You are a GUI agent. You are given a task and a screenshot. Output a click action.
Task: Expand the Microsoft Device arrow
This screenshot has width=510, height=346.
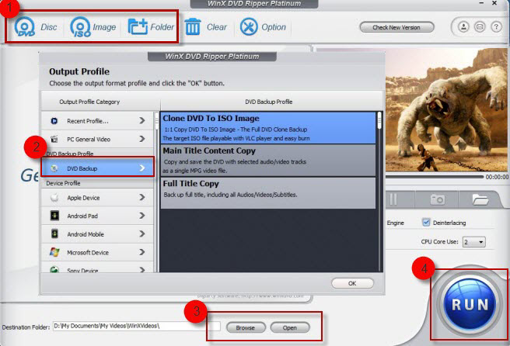click(142, 252)
